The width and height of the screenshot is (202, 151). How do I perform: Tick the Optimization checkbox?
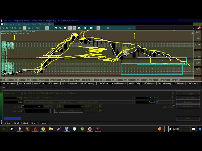[x=174, y=107]
